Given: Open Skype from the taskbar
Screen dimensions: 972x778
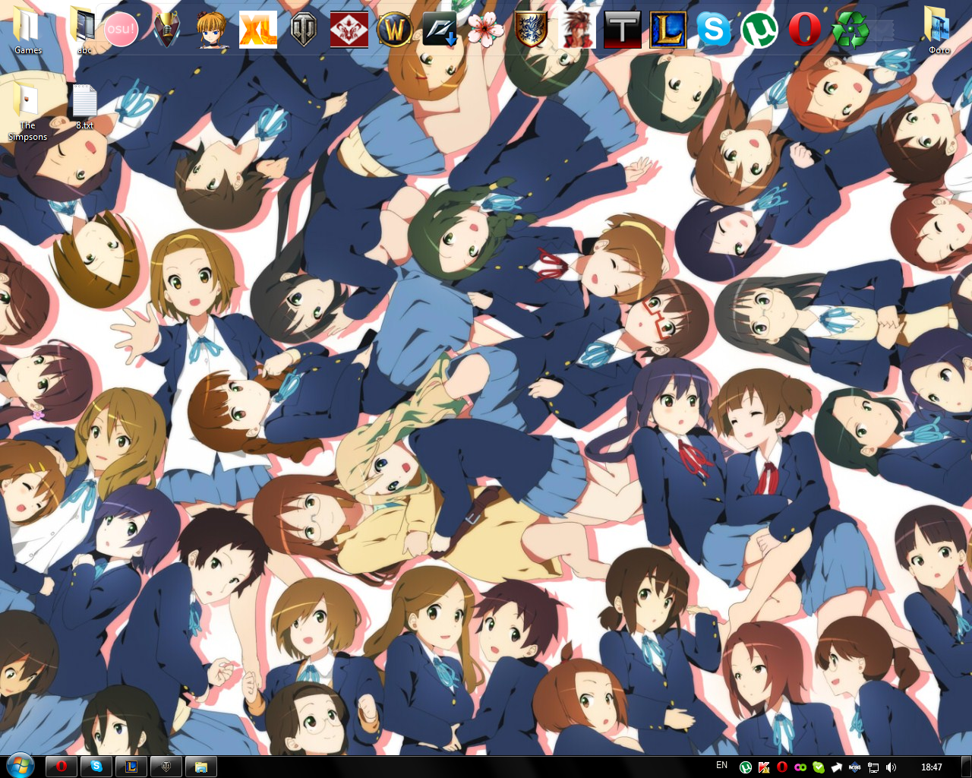Looking at the screenshot, I should coord(96,766).
